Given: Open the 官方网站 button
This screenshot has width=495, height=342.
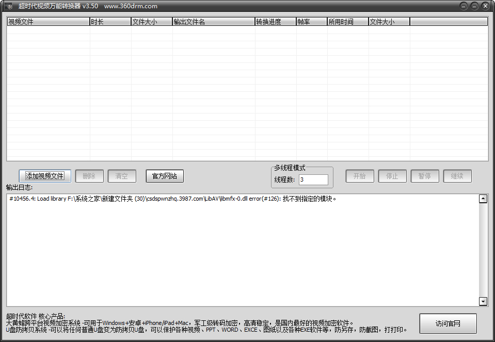Looking at the screenshot, I should (165, 176).
